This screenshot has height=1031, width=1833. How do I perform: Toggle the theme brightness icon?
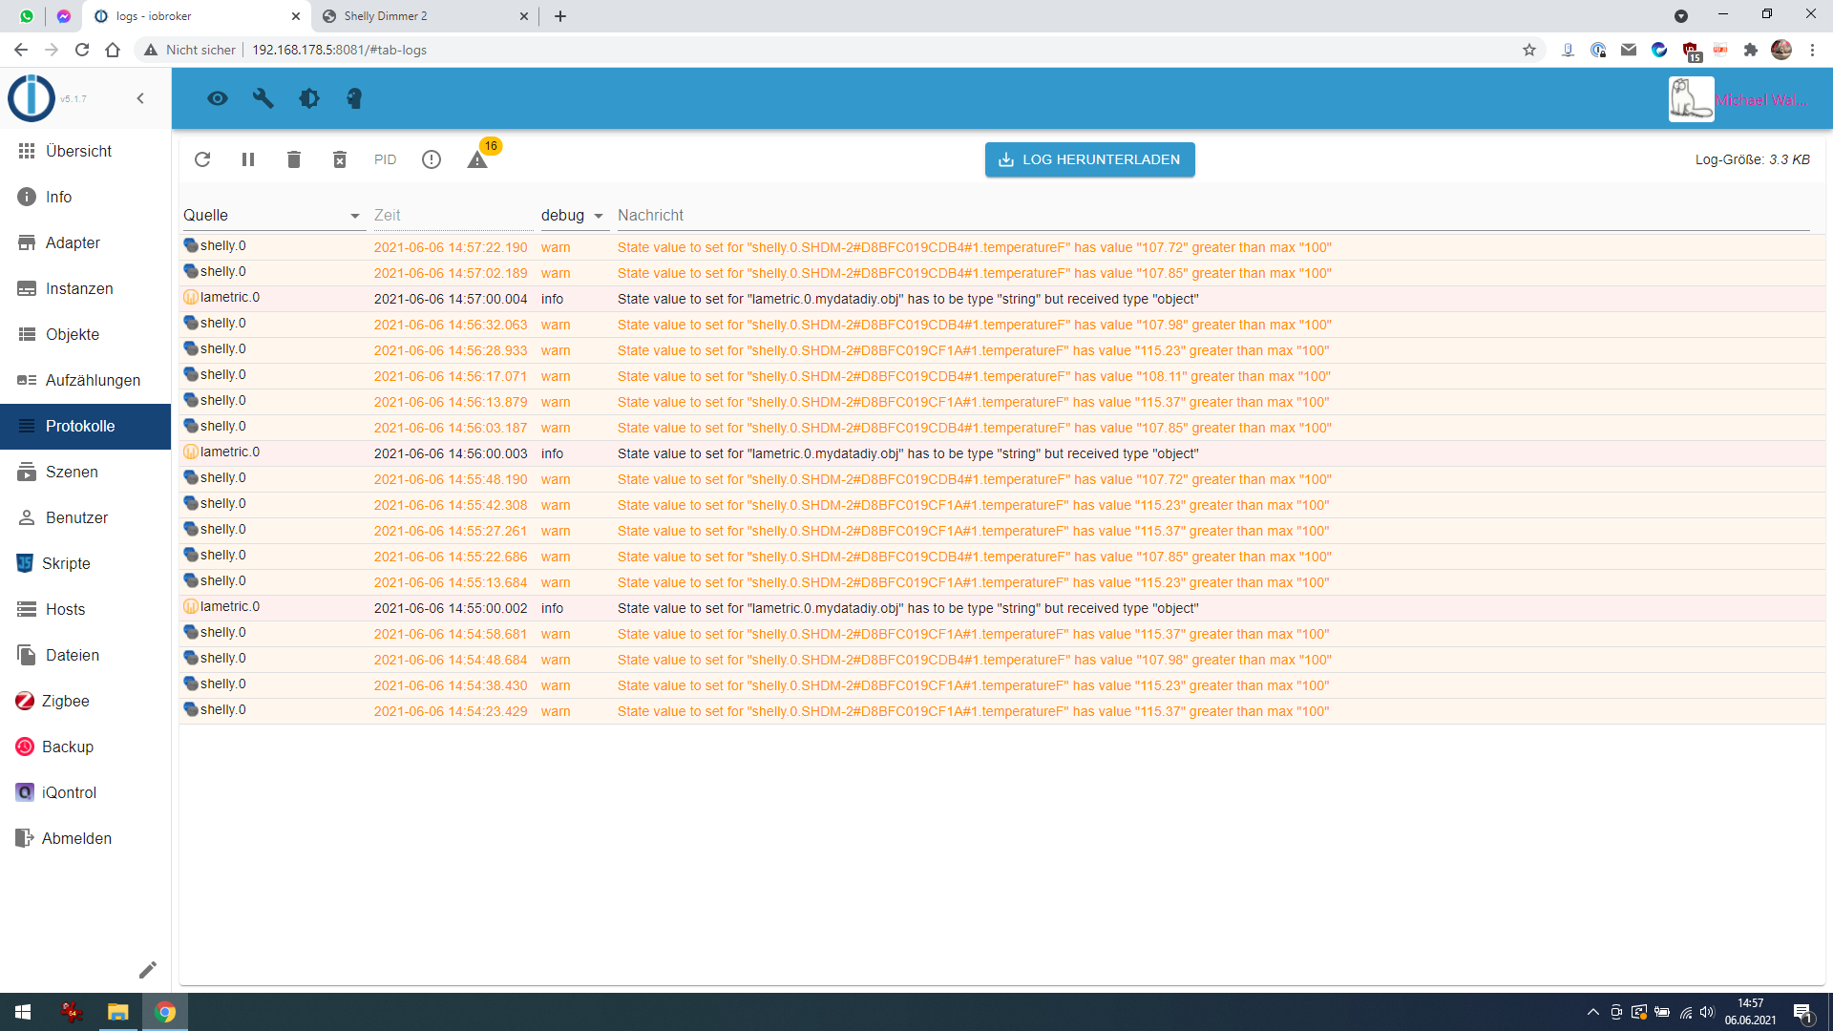click(x=309, y=98)
